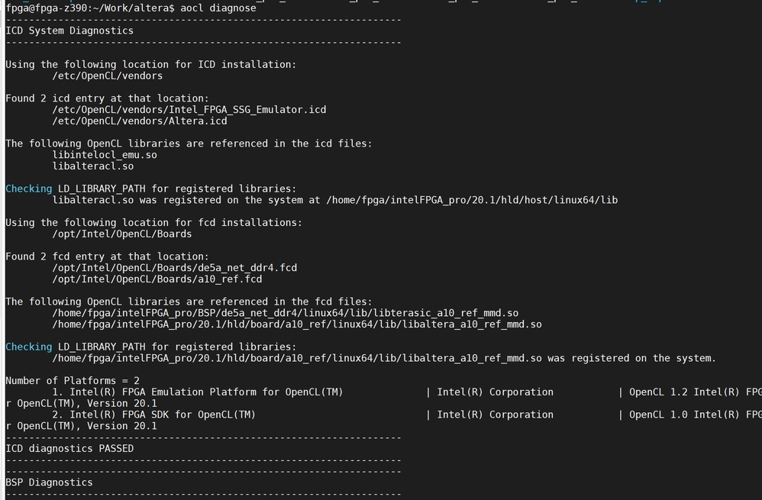Click 'Intel(R) FPGA Emulation Platform for OpenCL(TM)' entry

206,392
